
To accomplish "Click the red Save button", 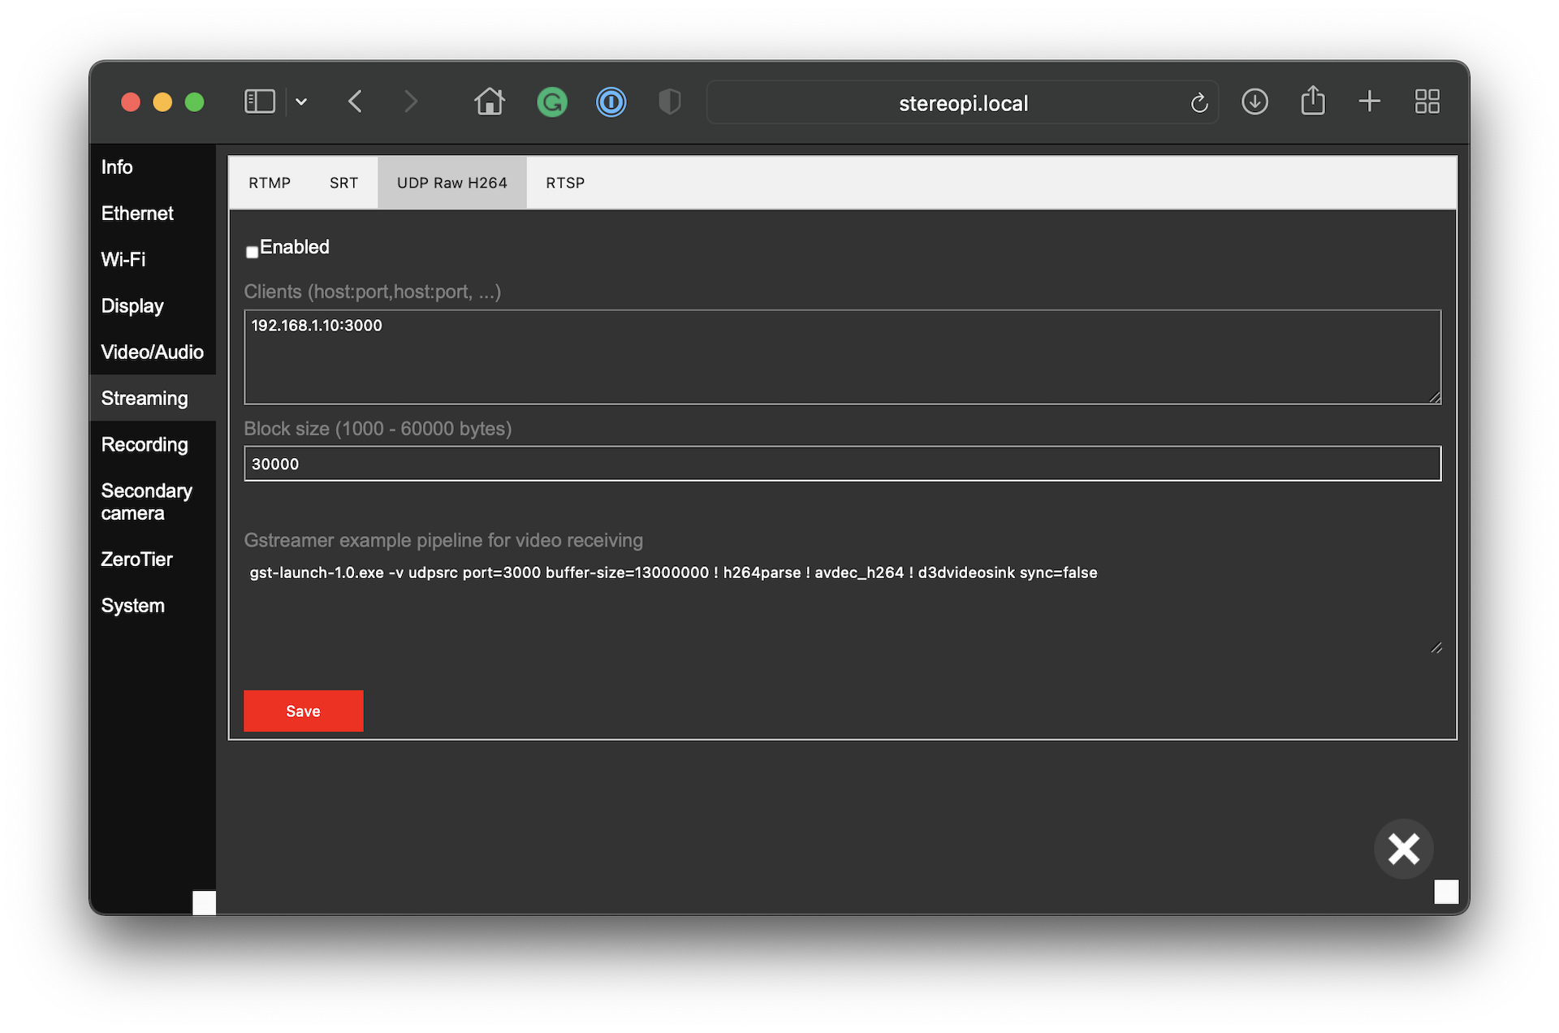I will pos(303,711).
